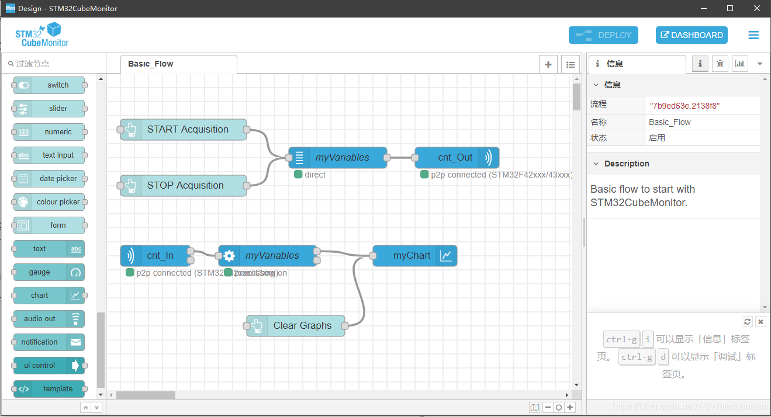
Task: Trigger the STOP Acquisition inject button
Action: click(120, 186)
